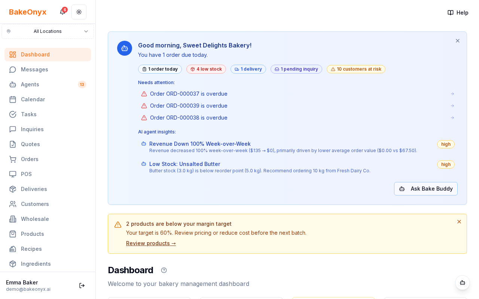
Task: Open overdue order ORD-000038
Action: click(x=298, y=118)
